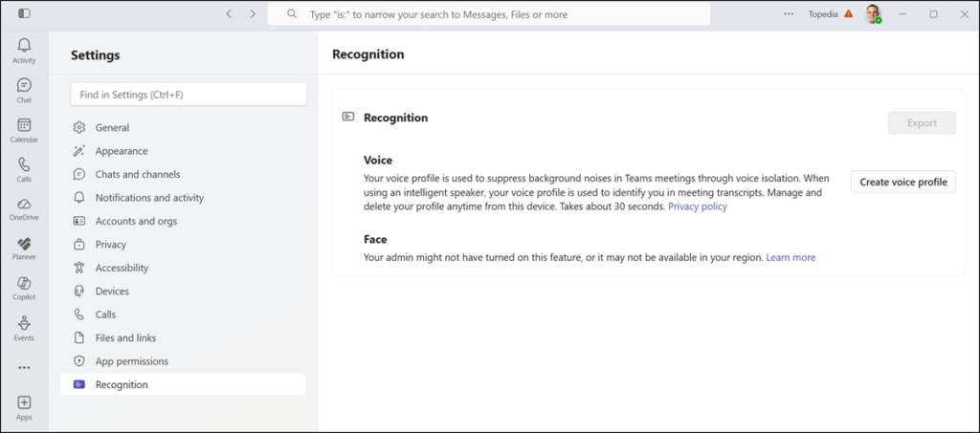Click the Topedia organization name
Image resolution: width=980 pixels, height=433 pixels.
[x=823, y=13]
